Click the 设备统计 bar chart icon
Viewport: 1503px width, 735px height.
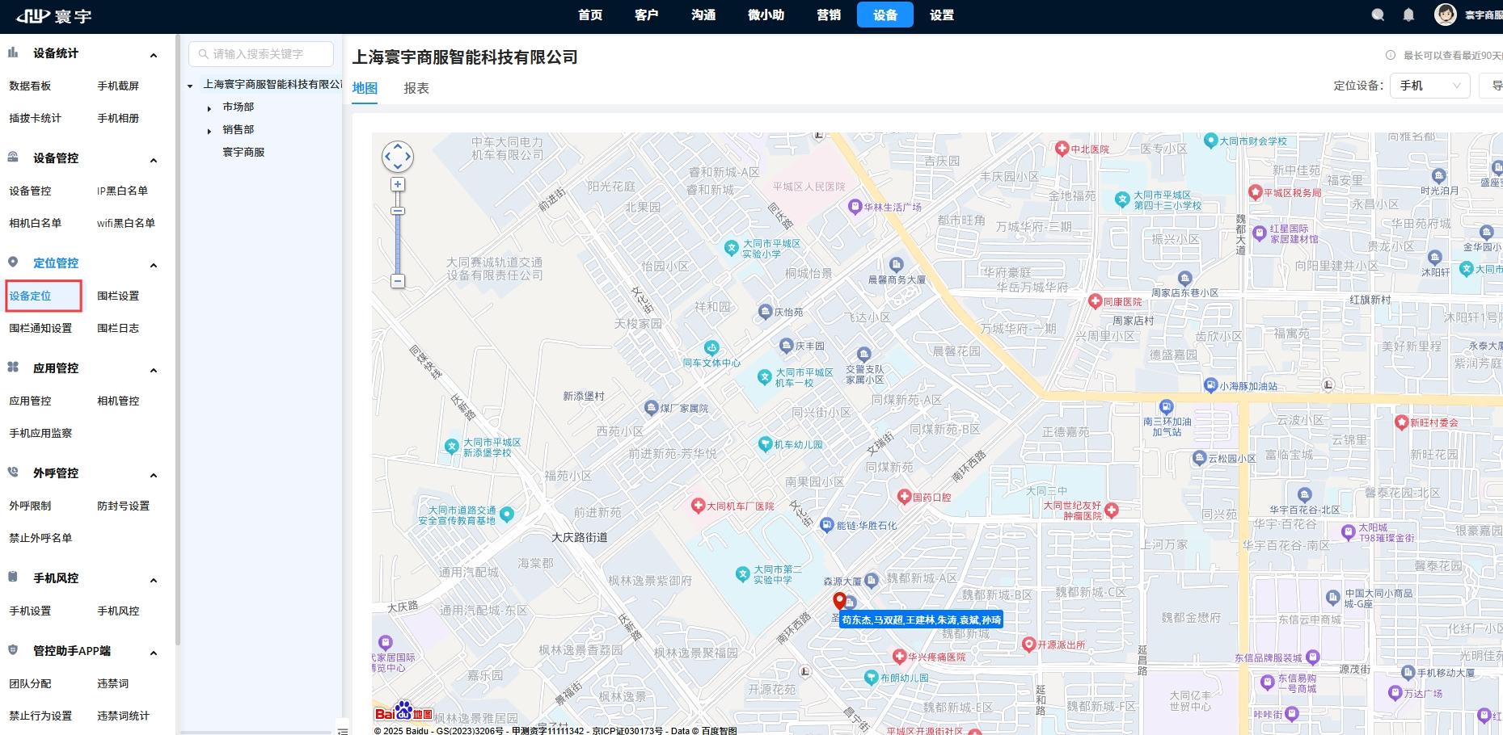13,52
